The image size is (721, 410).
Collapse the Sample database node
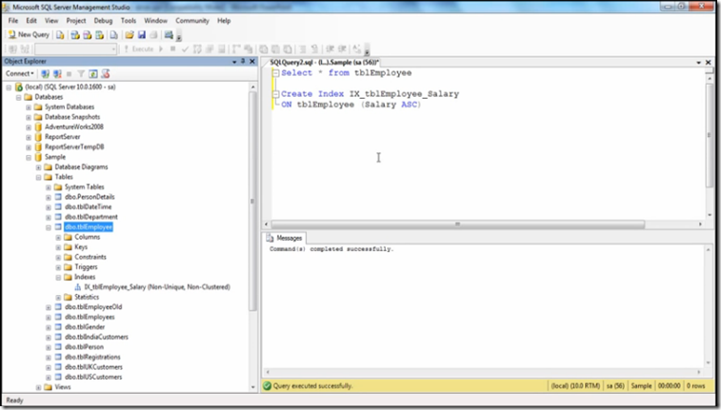[x=29, y=157]
